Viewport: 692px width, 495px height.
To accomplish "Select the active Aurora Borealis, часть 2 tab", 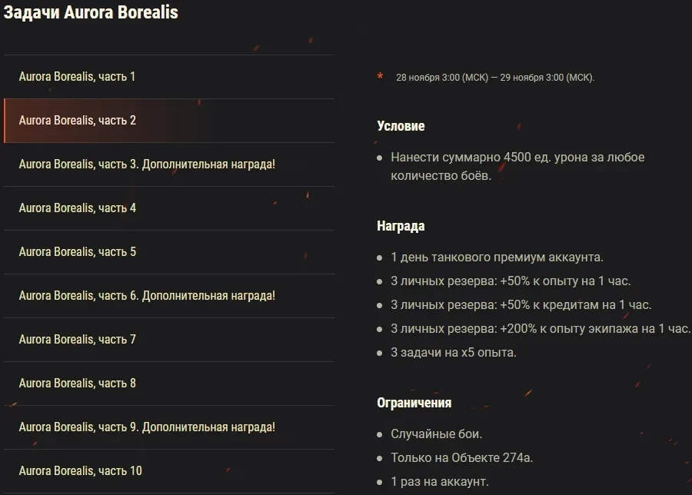I will click(78, 121).
